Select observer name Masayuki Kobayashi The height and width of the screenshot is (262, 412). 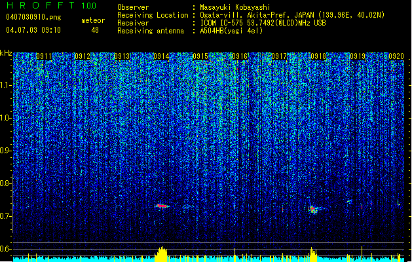click(235, 7)
